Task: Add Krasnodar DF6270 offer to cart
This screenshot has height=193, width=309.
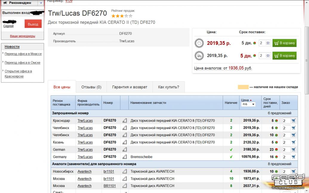Action: [293, 120]
